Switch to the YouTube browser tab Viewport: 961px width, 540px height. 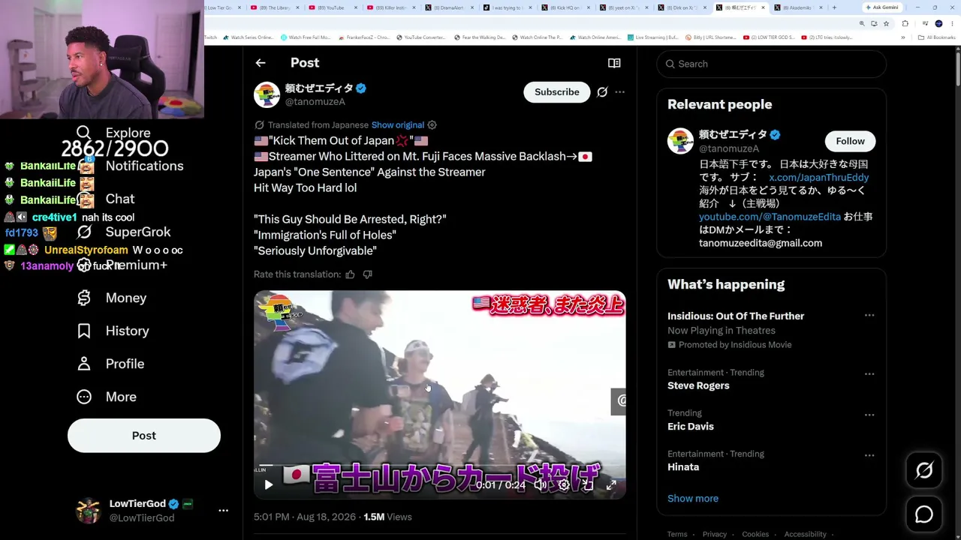335,7
